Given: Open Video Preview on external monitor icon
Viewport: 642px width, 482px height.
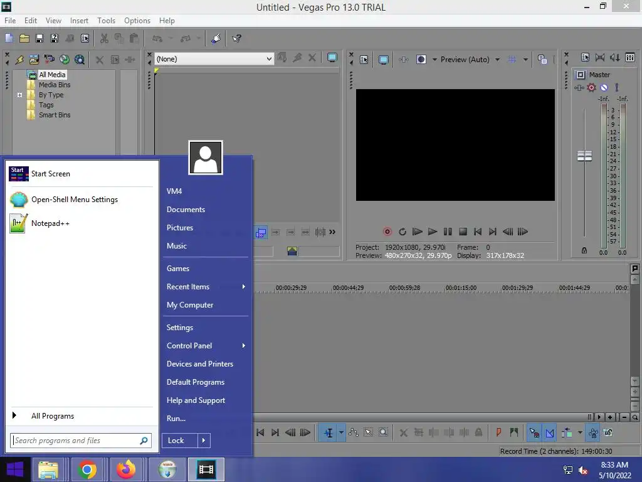Looking at the screenshot, I should pyautogui.click(x=383, y=60).
